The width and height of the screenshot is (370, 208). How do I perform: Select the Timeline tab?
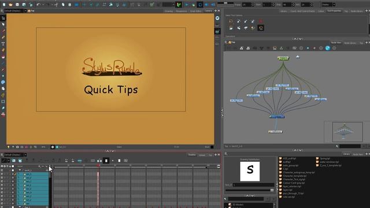[192, 155]
